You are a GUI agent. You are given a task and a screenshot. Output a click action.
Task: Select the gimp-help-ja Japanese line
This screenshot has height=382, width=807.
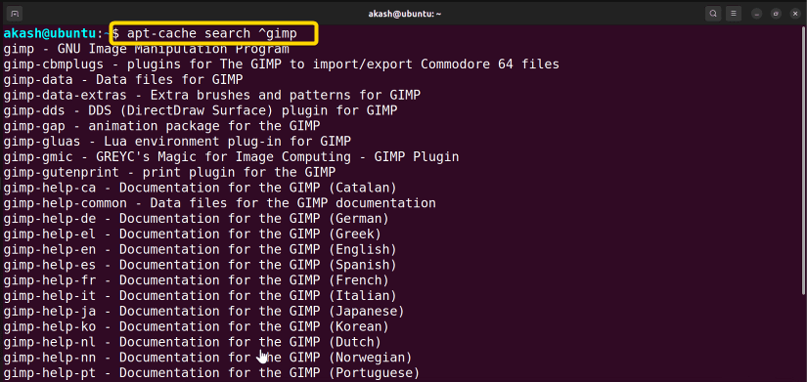[203, 311]
